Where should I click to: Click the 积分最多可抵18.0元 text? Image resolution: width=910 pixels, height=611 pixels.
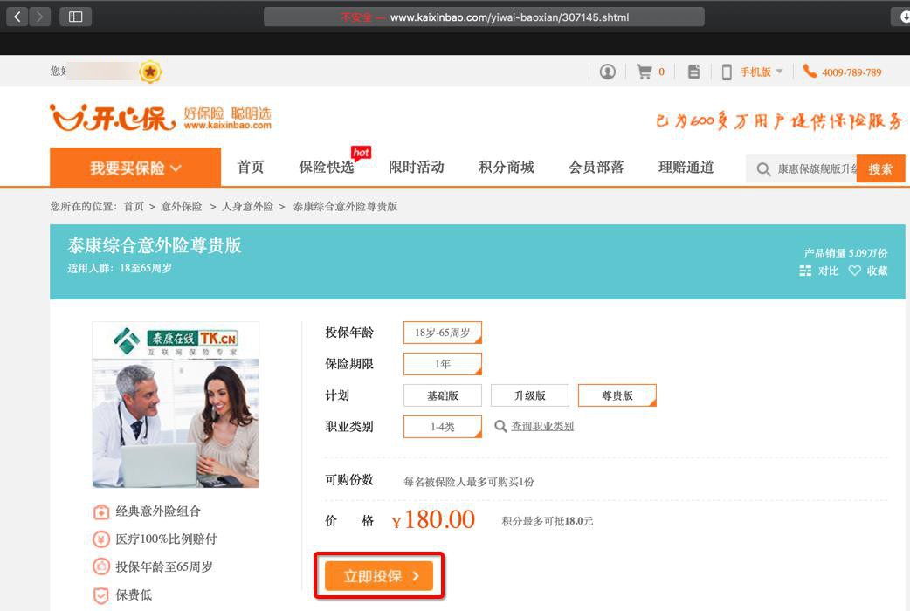point(548,521)
